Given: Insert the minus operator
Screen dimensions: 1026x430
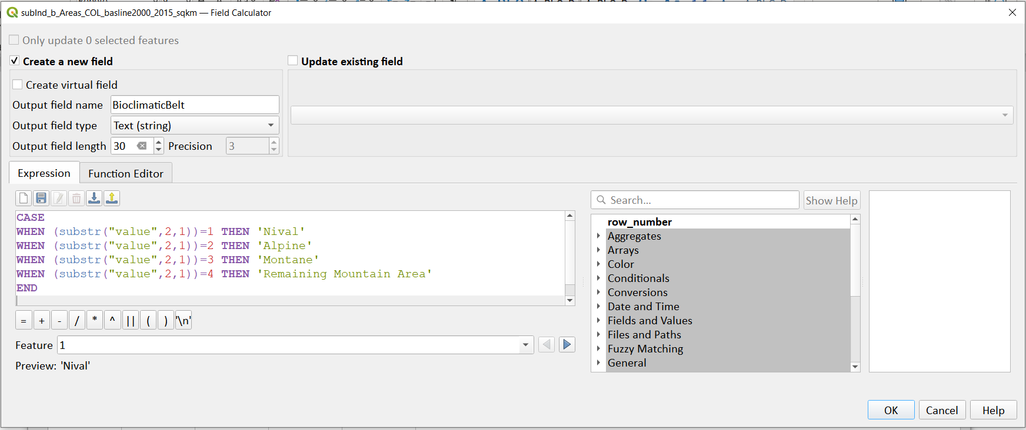Looking at the screenshot, I should tap(59, 321).
